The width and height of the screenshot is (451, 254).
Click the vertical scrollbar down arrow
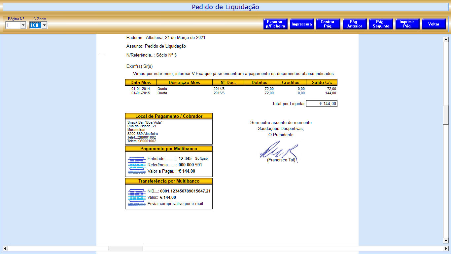tap(445, 240)
